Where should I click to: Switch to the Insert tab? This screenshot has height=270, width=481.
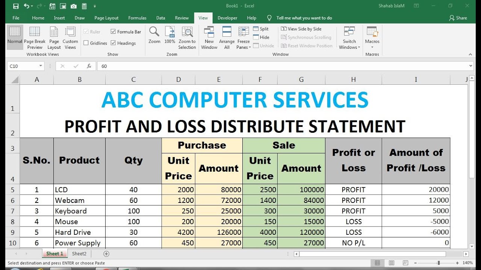59,18
